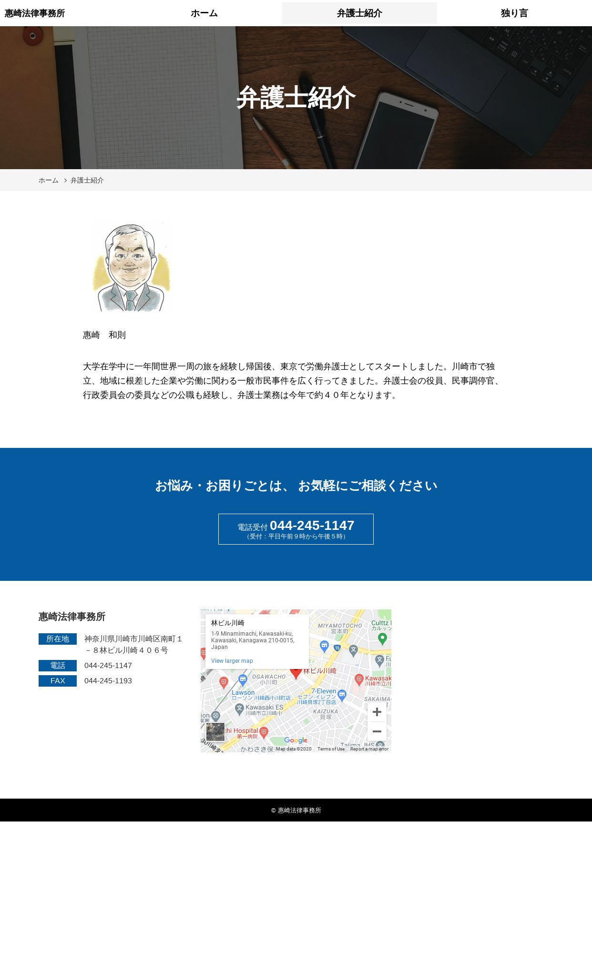
Task: Click the © 惠崎法律事務所 copyright text
Action: pyautogui.click(x=296, y=810)
